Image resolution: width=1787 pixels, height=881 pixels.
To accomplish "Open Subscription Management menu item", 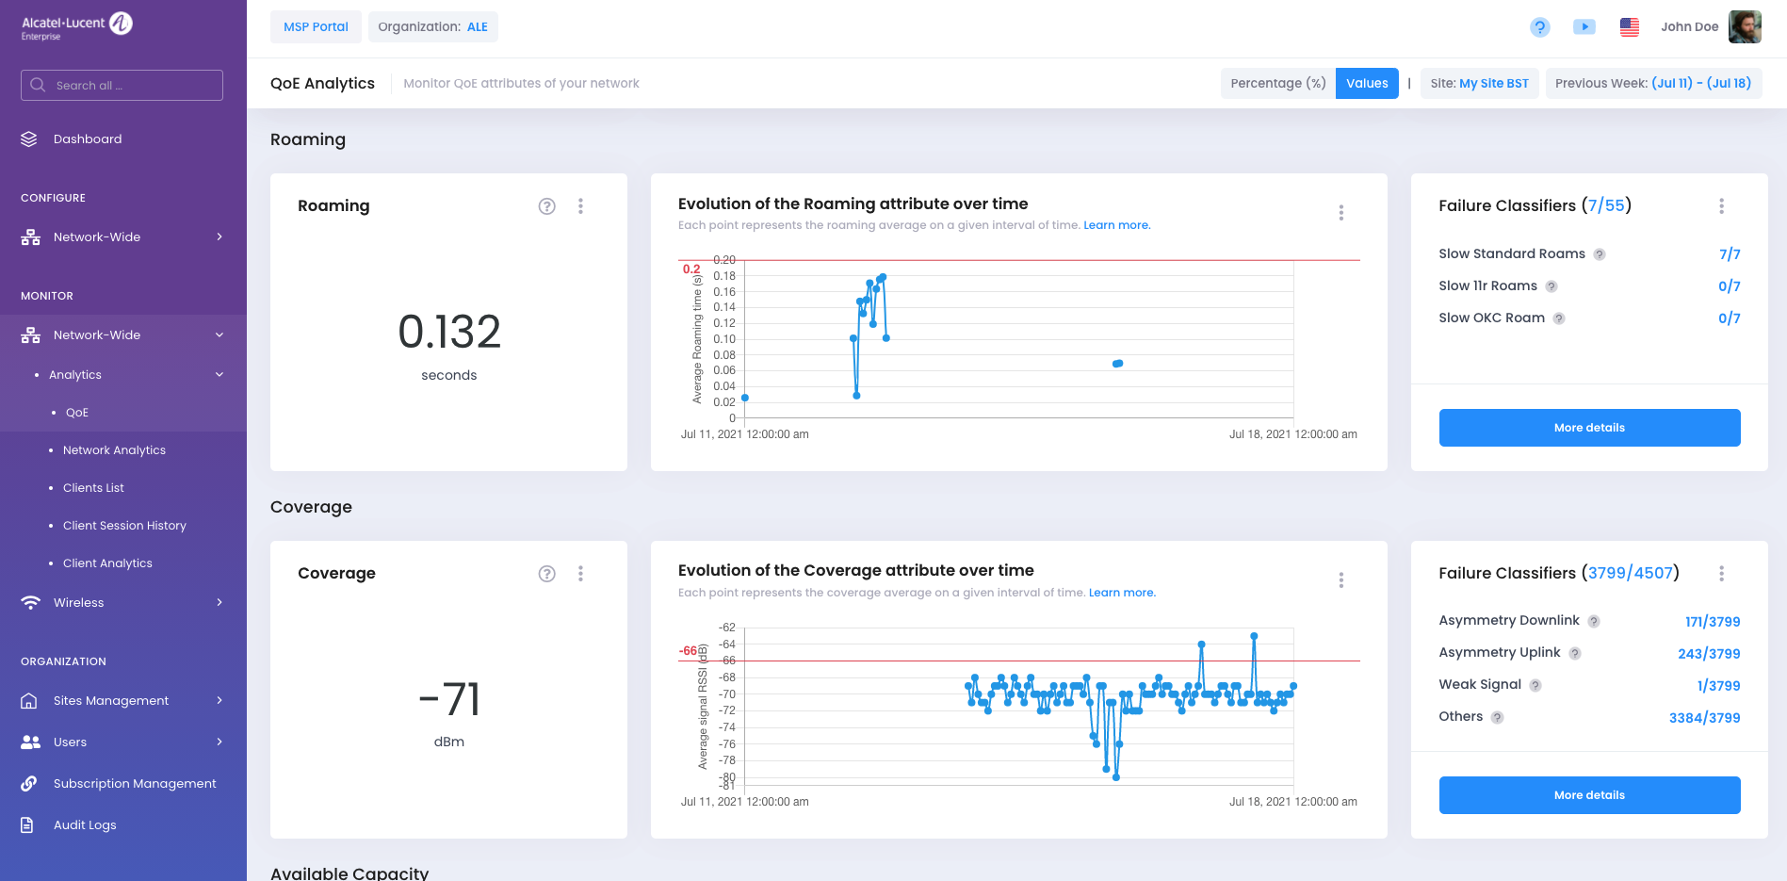I will (x=123, y=783).
